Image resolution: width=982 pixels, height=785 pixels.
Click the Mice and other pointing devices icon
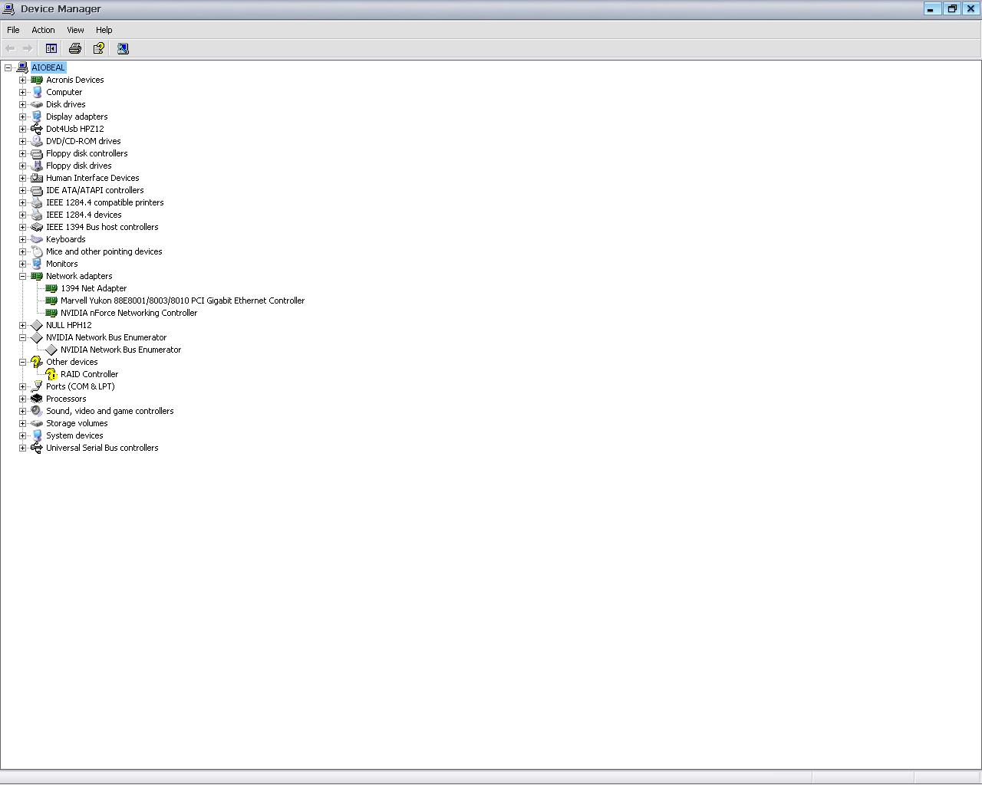tap(37, 251)
